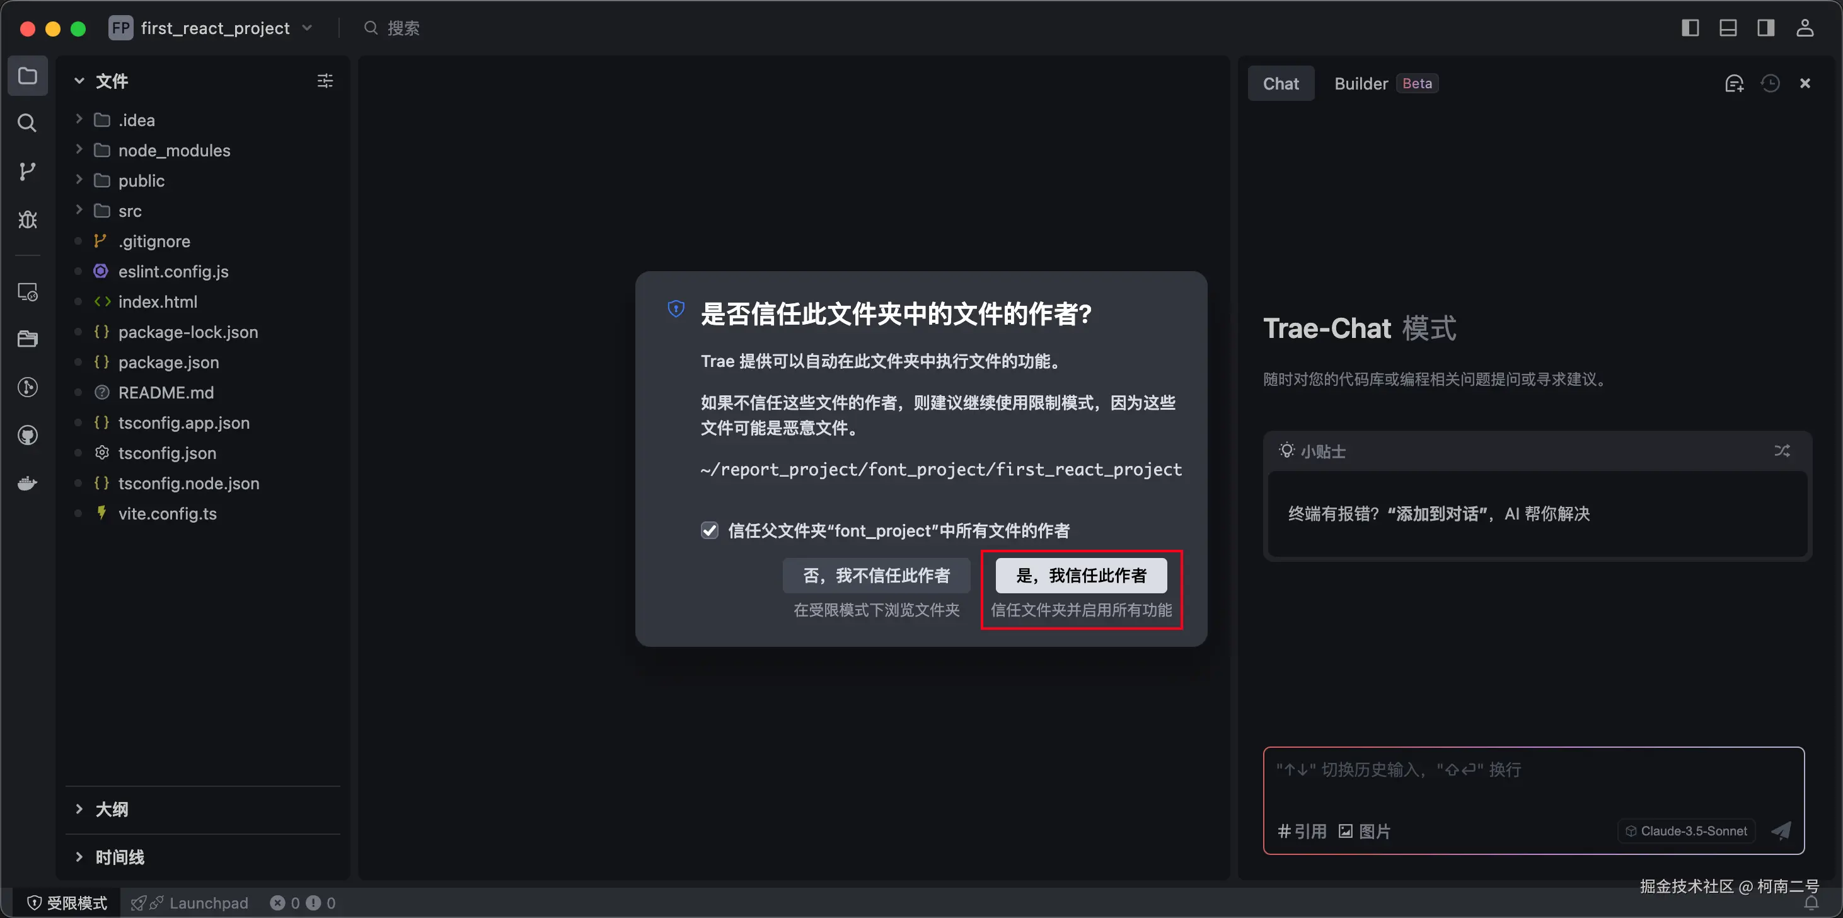This screenshot has height=918, width=1843.
Task: Open the GitHub icon in sidebar
Action: (27, 435)
